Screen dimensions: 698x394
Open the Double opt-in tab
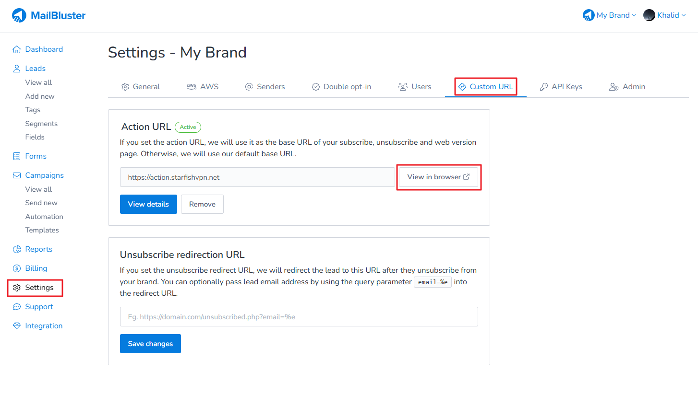(x=341, y=87)
